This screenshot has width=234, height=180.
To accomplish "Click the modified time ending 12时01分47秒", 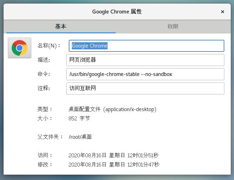I will point(114,164).
